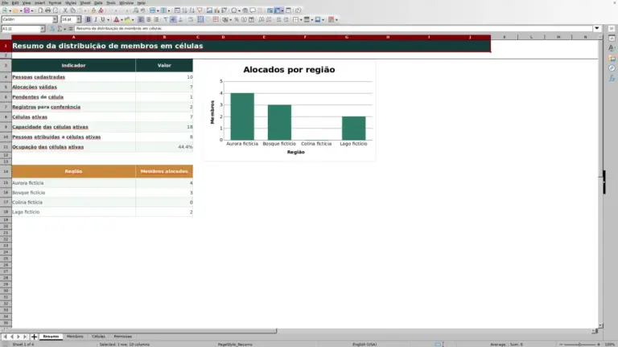This screenshot has width=618, height=347.
Task: Open the Format menu
Action: [55, 2]
